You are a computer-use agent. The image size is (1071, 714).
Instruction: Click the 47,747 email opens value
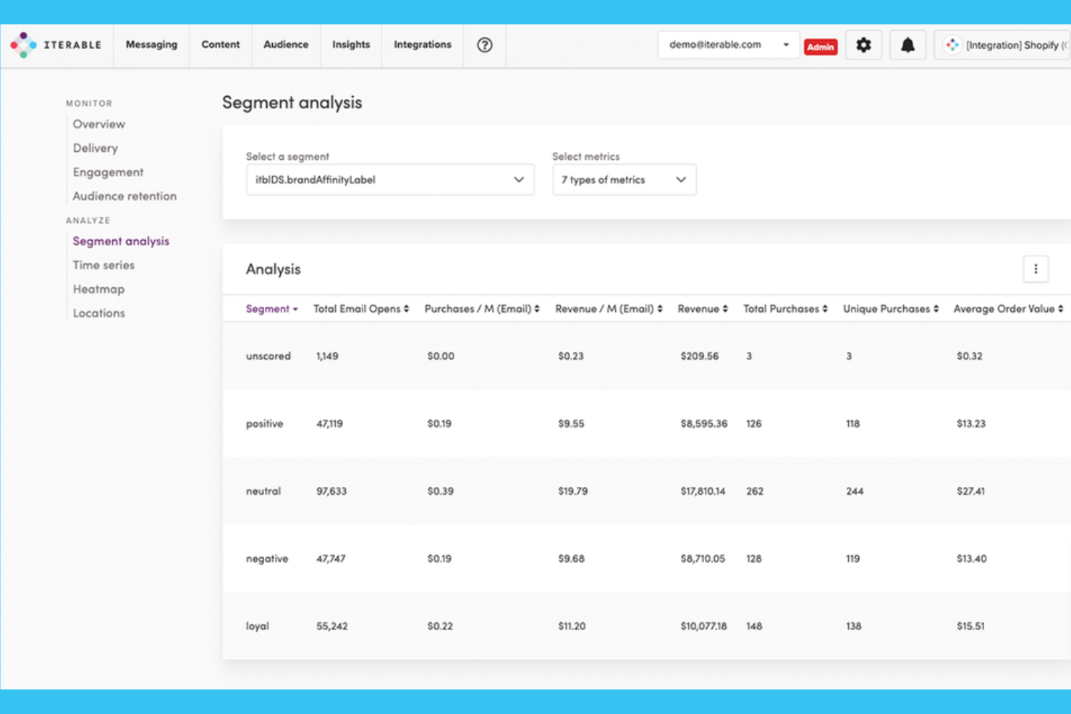point(331,558)
